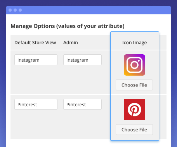Click the Admin column header
Viewport: 177px width, 147px height.
pos(71,43)
